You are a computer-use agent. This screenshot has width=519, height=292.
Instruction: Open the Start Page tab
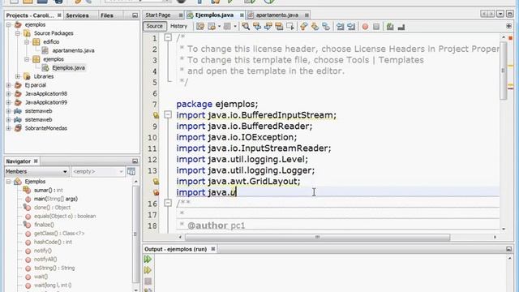(x=158, y=15)
